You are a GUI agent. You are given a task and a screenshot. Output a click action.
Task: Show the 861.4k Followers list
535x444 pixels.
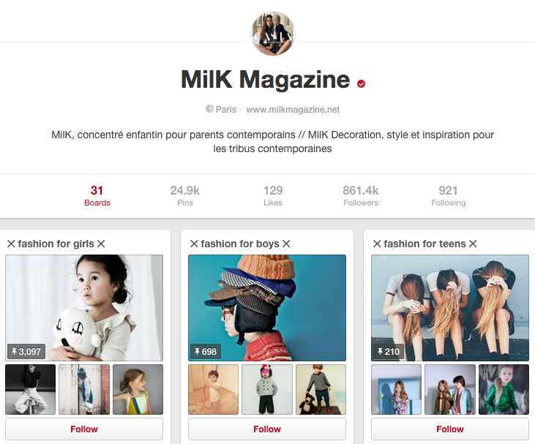click(361, 196)
